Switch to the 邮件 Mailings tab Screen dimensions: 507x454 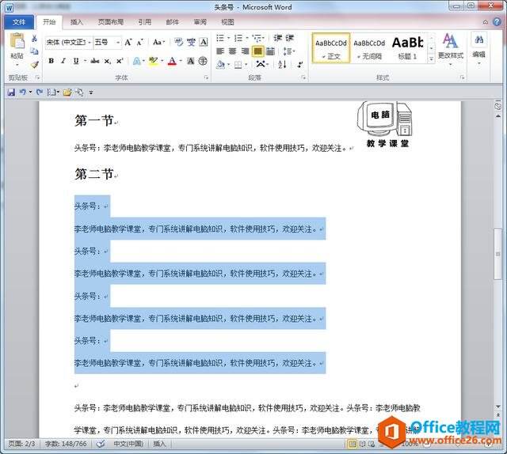click(172, 22)
